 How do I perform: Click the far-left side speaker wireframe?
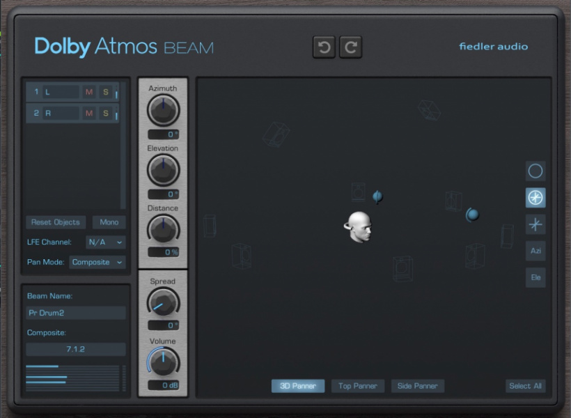click(210, 226)
